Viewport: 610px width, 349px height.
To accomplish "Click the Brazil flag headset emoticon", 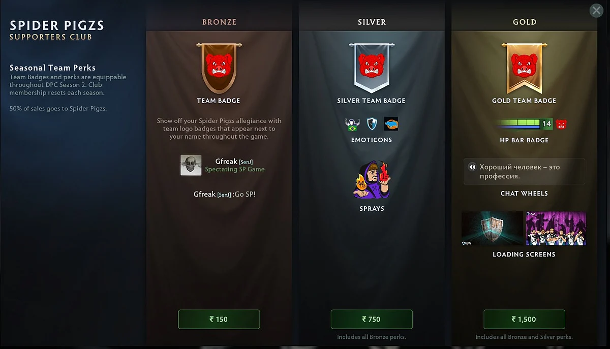I will (x=352, y=124).
